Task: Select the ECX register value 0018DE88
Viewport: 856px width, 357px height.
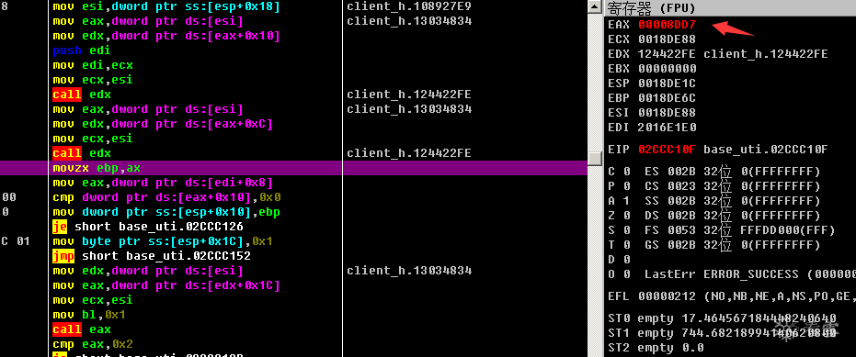Action: [668, 39]
